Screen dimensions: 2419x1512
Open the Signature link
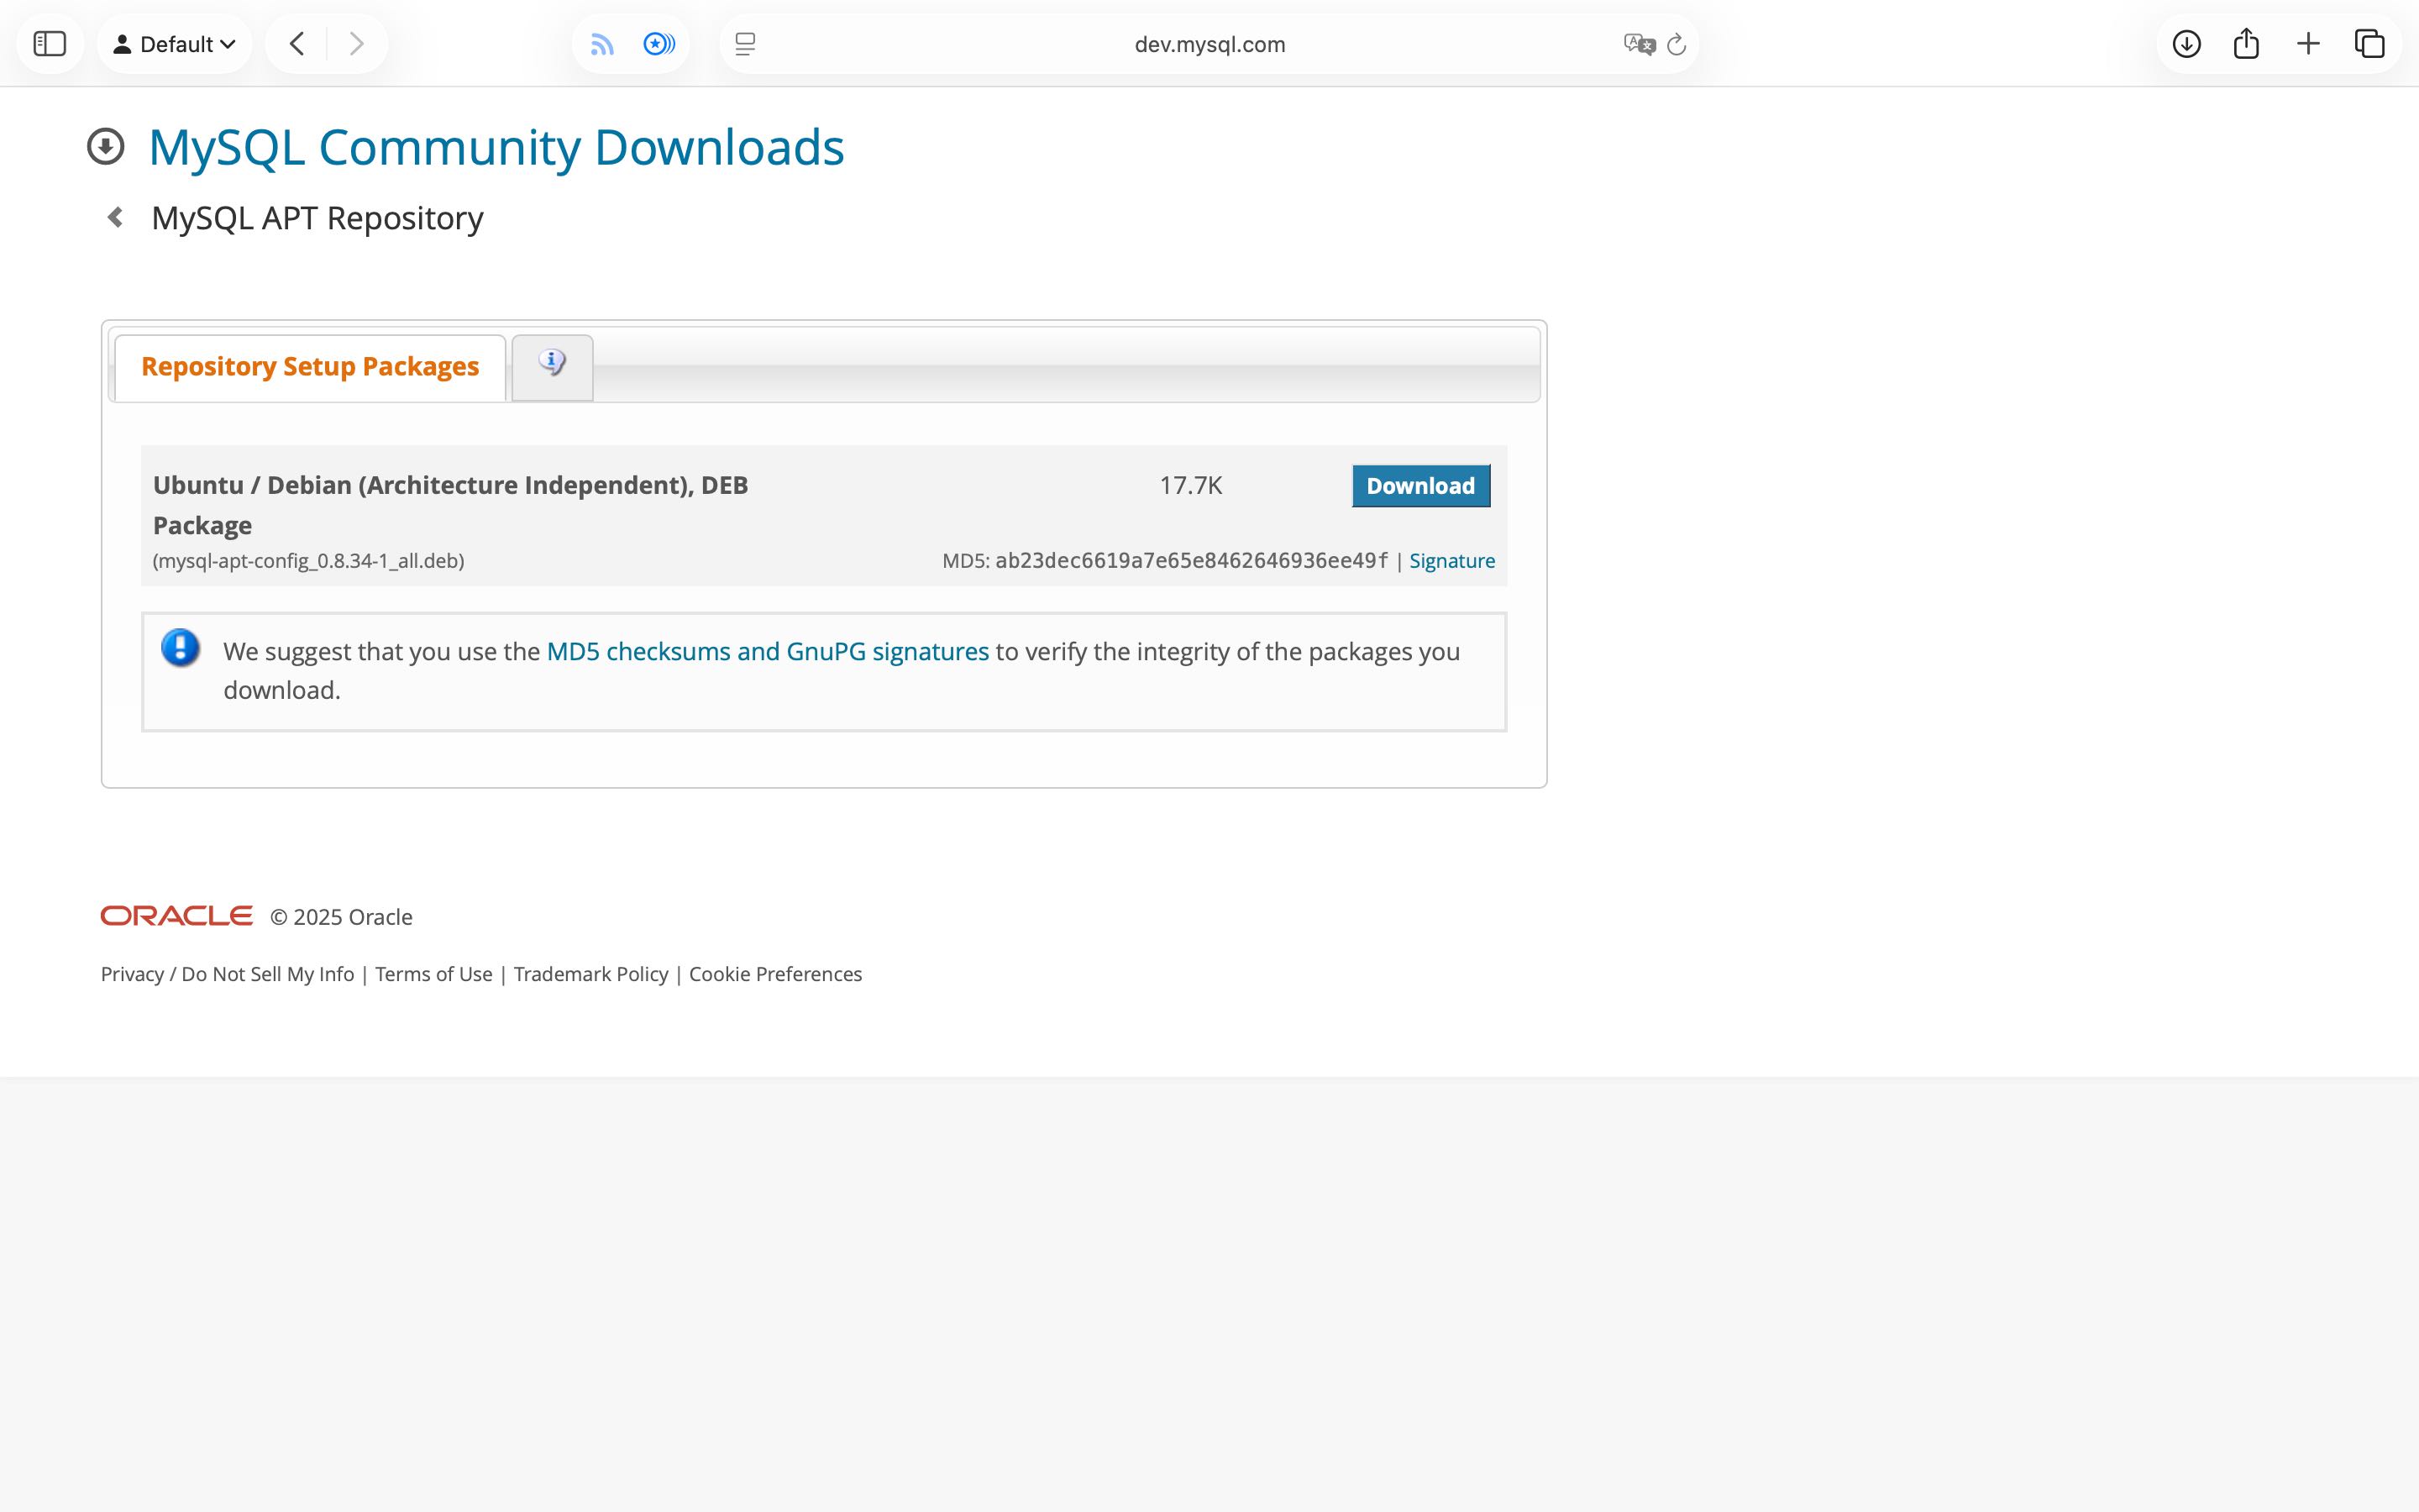coord(1451,561)
